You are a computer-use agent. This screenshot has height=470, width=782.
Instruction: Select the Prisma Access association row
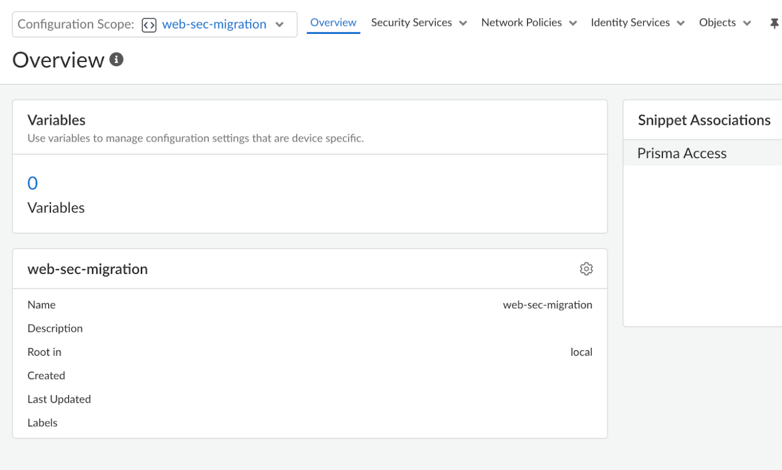click(682, 153)
